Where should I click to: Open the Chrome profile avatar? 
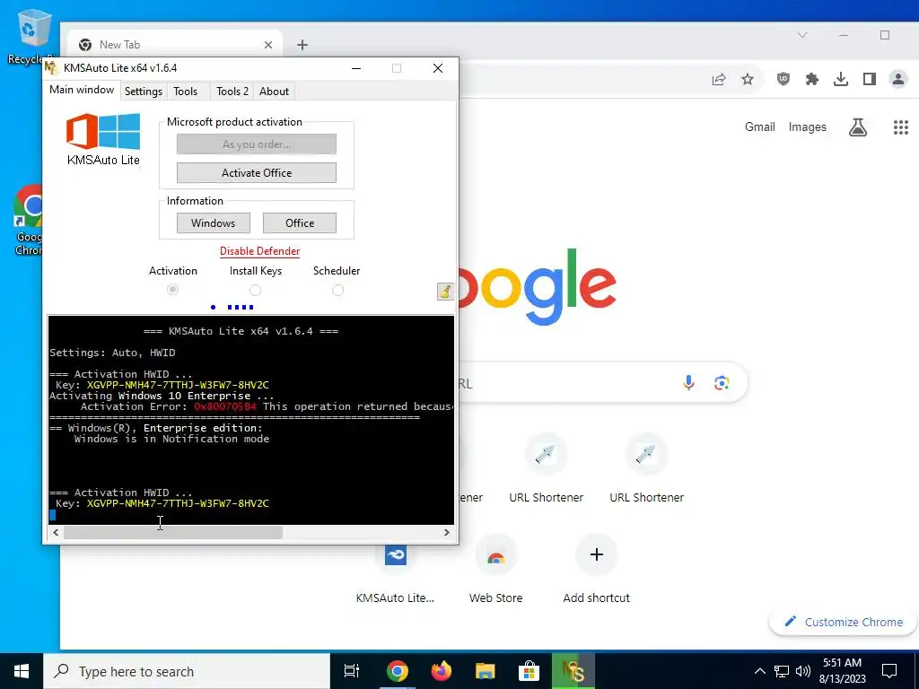pyautogui.click(x=897, y=79)
